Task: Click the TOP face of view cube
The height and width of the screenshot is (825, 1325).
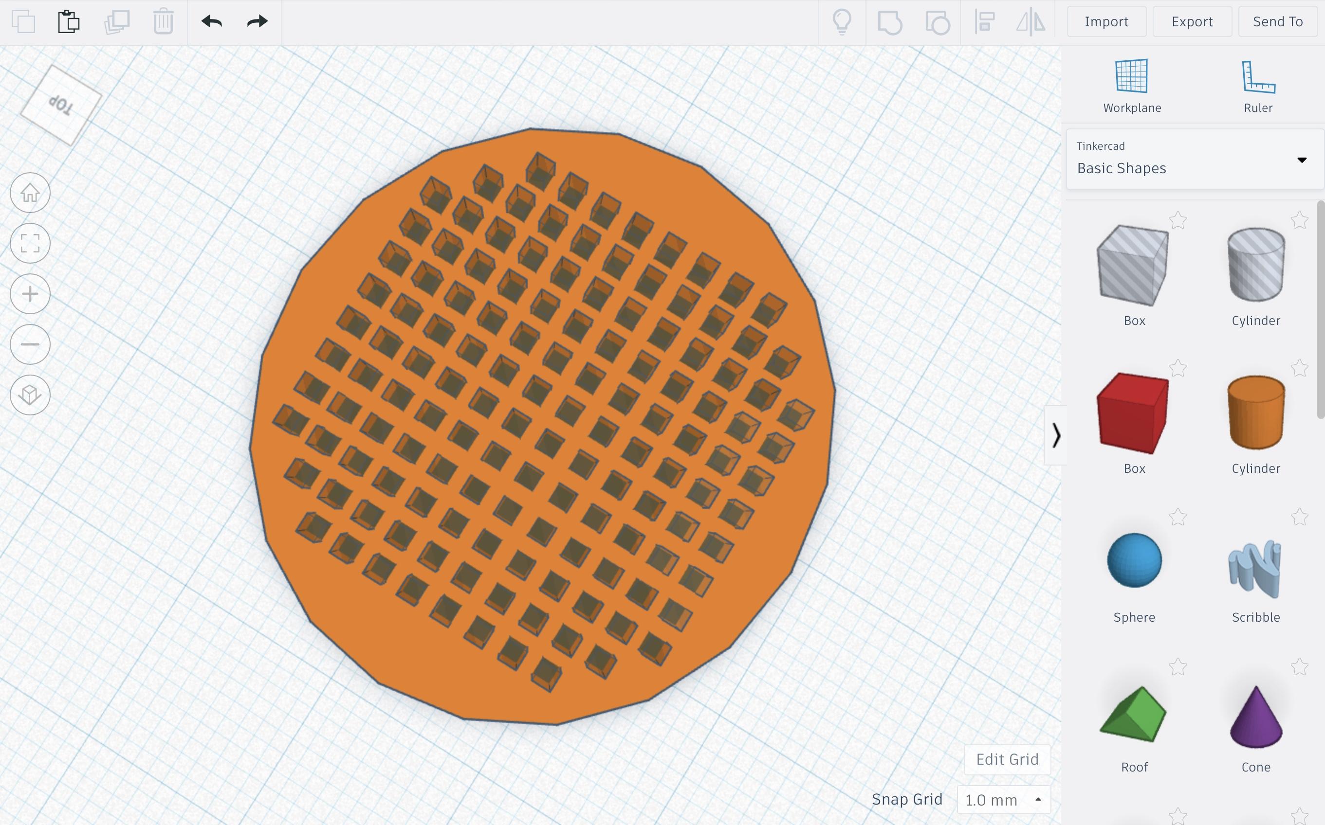Action: pyautogui.click(x=60, y=105)
